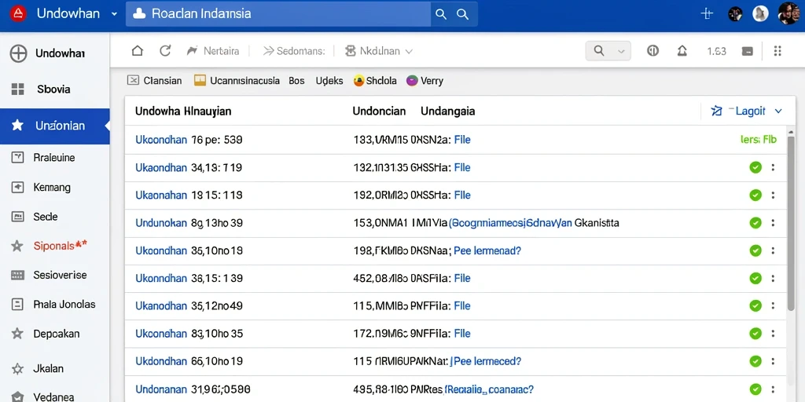Toggle green check on the 192,0RM row
The image size is (805, 402).
tap(755, 195)
